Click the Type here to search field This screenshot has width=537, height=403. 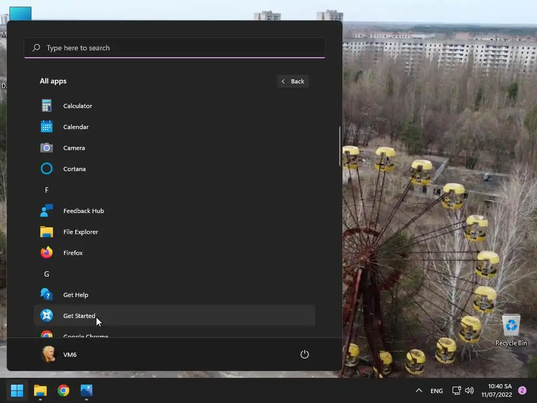tap(175, 48)
